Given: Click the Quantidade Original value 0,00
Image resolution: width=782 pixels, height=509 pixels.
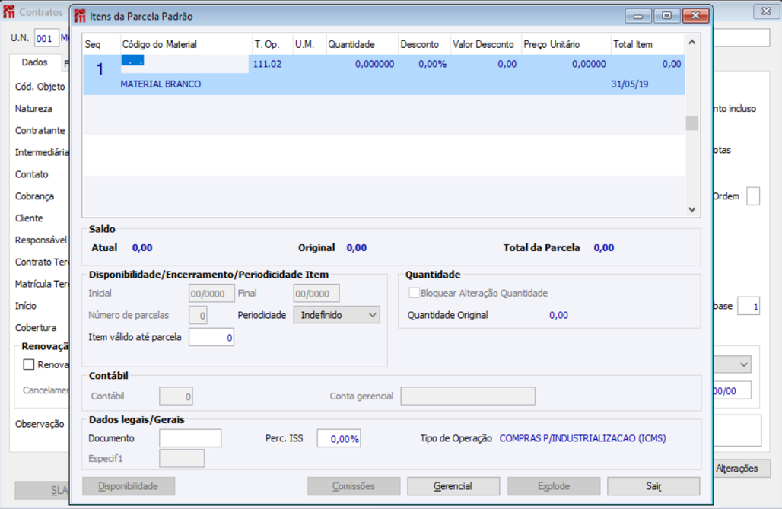Looking at the screenshot, I should pyautogui.click(x=558, y=315).
